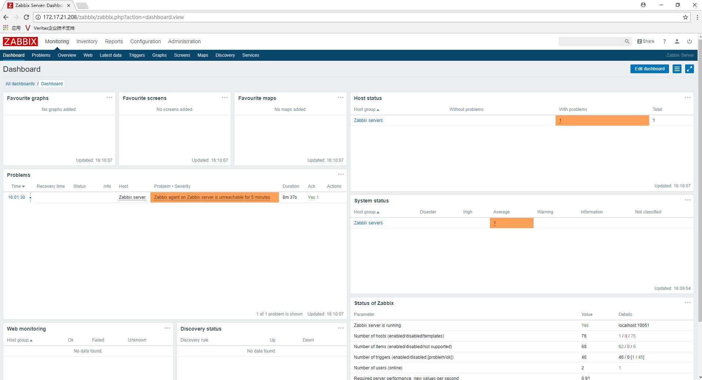Sort Problems by Time column header
Image resolution: width=702 pixels, height=380 pixels.
(18, 186)
